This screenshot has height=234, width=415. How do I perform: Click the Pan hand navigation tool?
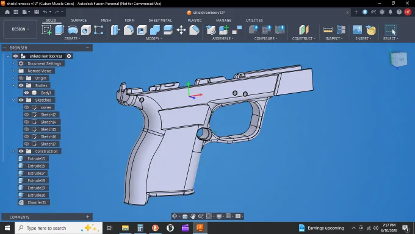[193, 216]
